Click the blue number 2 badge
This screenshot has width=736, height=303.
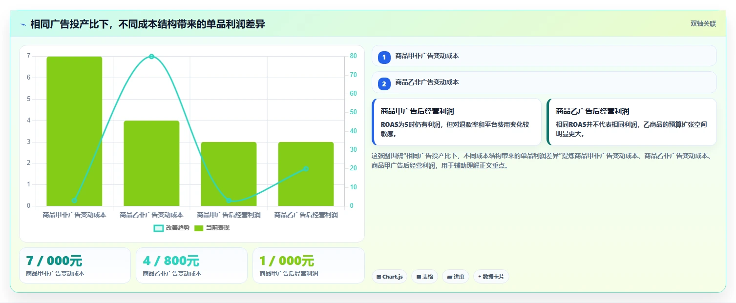(384, 84)
